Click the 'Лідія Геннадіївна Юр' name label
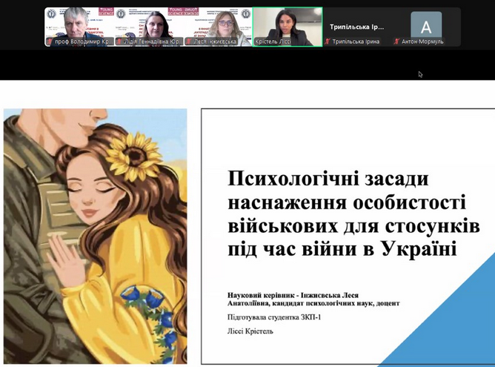This screenshot has width=495, height=367. [153, 42]
